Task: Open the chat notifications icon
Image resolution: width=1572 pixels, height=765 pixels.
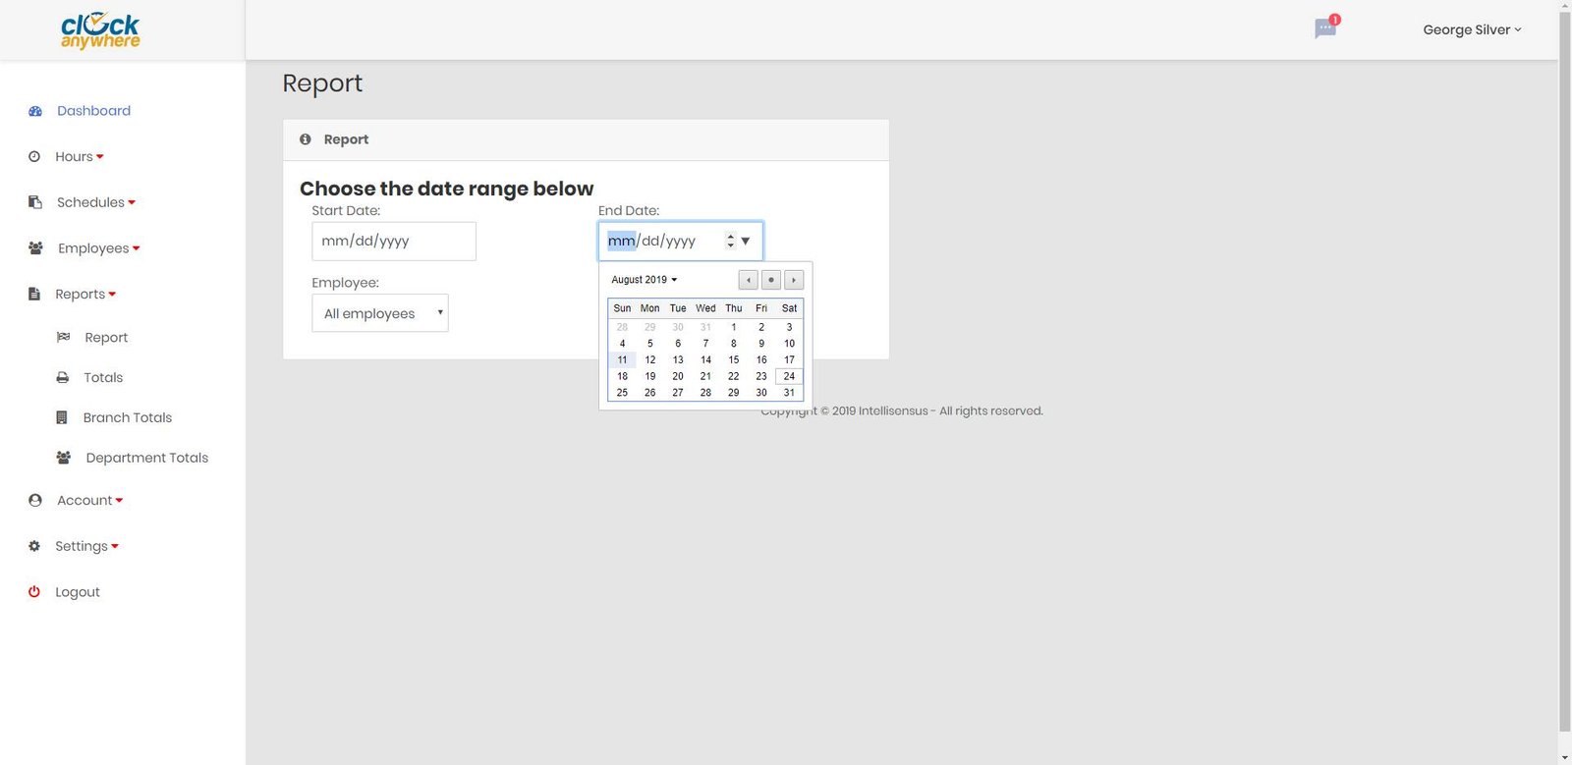Action: [1325, 28]
